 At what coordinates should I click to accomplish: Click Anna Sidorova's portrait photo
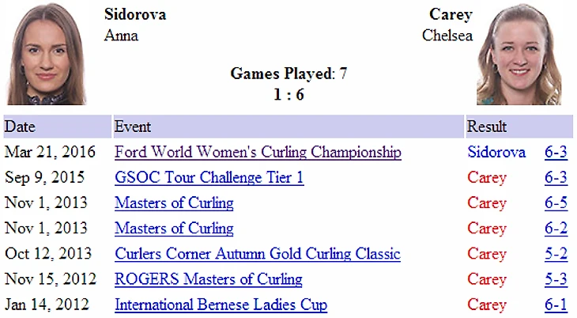(47, 54)
